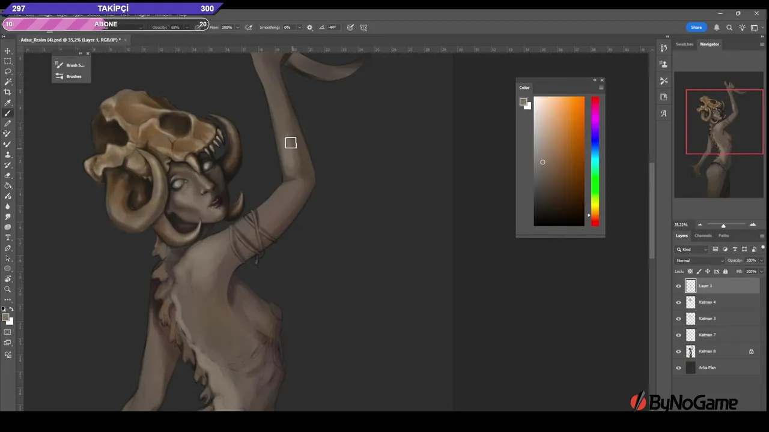Hide the Layer 1 layer
Viewport: 769px width, 432px height.
coord(679,286)
